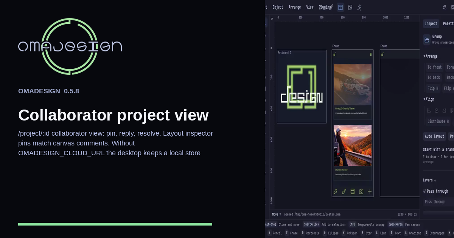The height and width of the screenshot is (238, 454).
Task: Toggle the Pass through checkmark in Layers
Action: pyautogui.click(x=424, y=191)
